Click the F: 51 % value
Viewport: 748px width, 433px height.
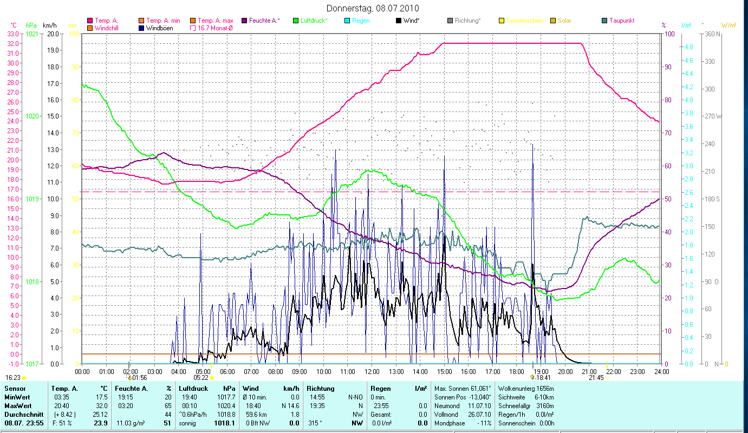tap(61, 423)
